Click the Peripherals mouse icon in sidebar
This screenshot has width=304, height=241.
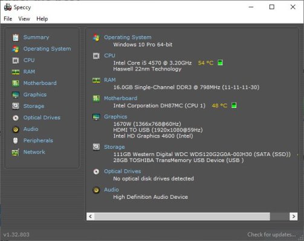[16, 140]
